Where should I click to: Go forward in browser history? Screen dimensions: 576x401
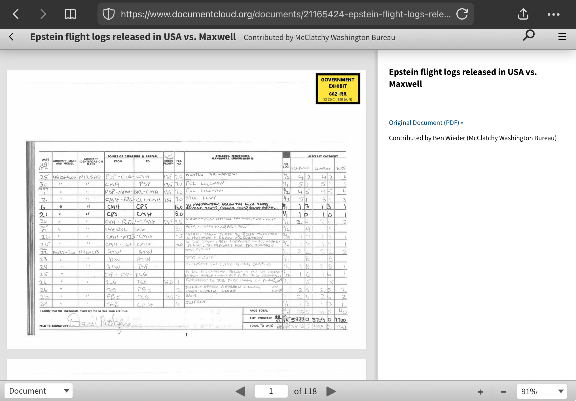pos(43,14)
